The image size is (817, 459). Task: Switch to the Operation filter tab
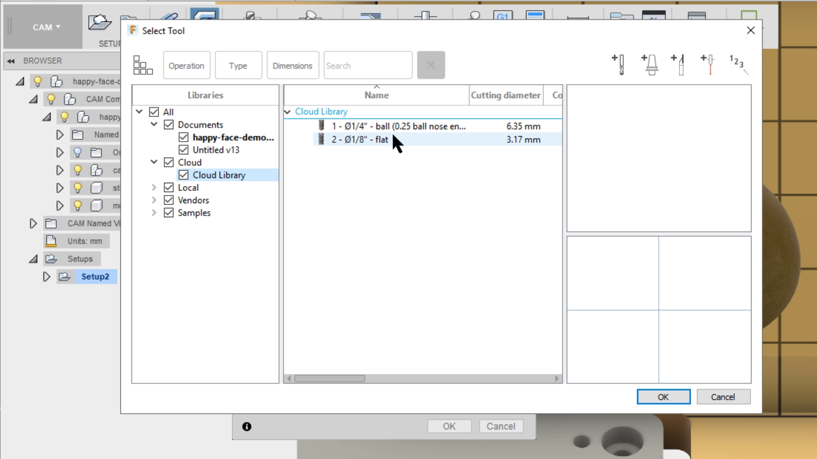coord(186,65)
